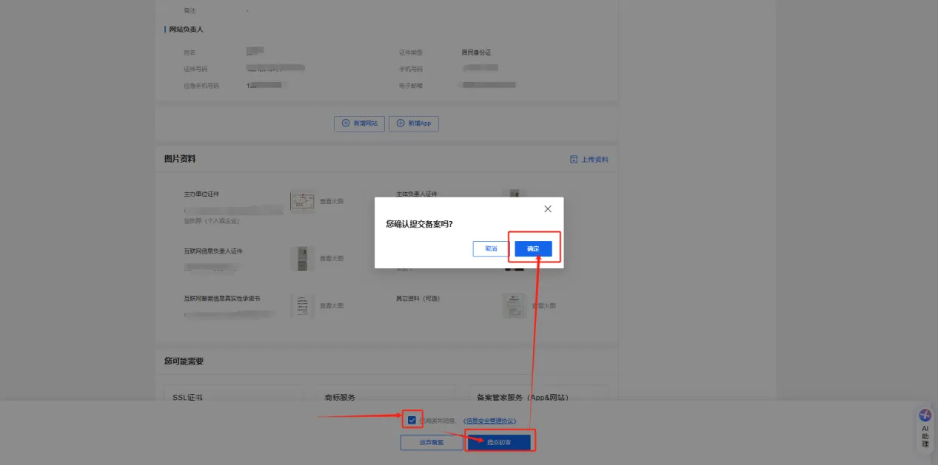The image size is (938, 465).
Task: Open the 主办单位证件 thumbnail image
Action: pos(301,202)
